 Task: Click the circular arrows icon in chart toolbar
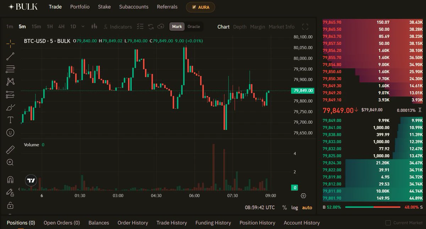(x=151, y=27)
